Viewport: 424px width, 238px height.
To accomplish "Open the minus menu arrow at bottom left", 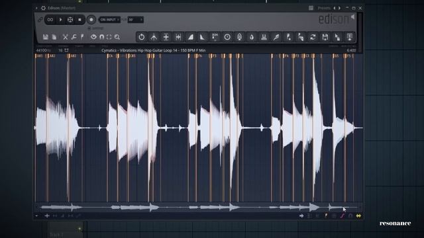I will [x=37, y=216].
